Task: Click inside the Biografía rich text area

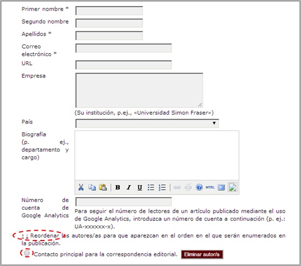Action: tap(157, 155)
